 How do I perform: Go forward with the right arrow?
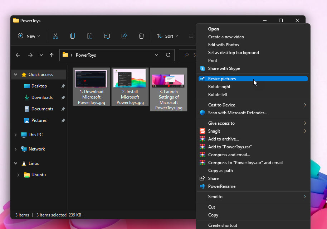pos(30,55)
